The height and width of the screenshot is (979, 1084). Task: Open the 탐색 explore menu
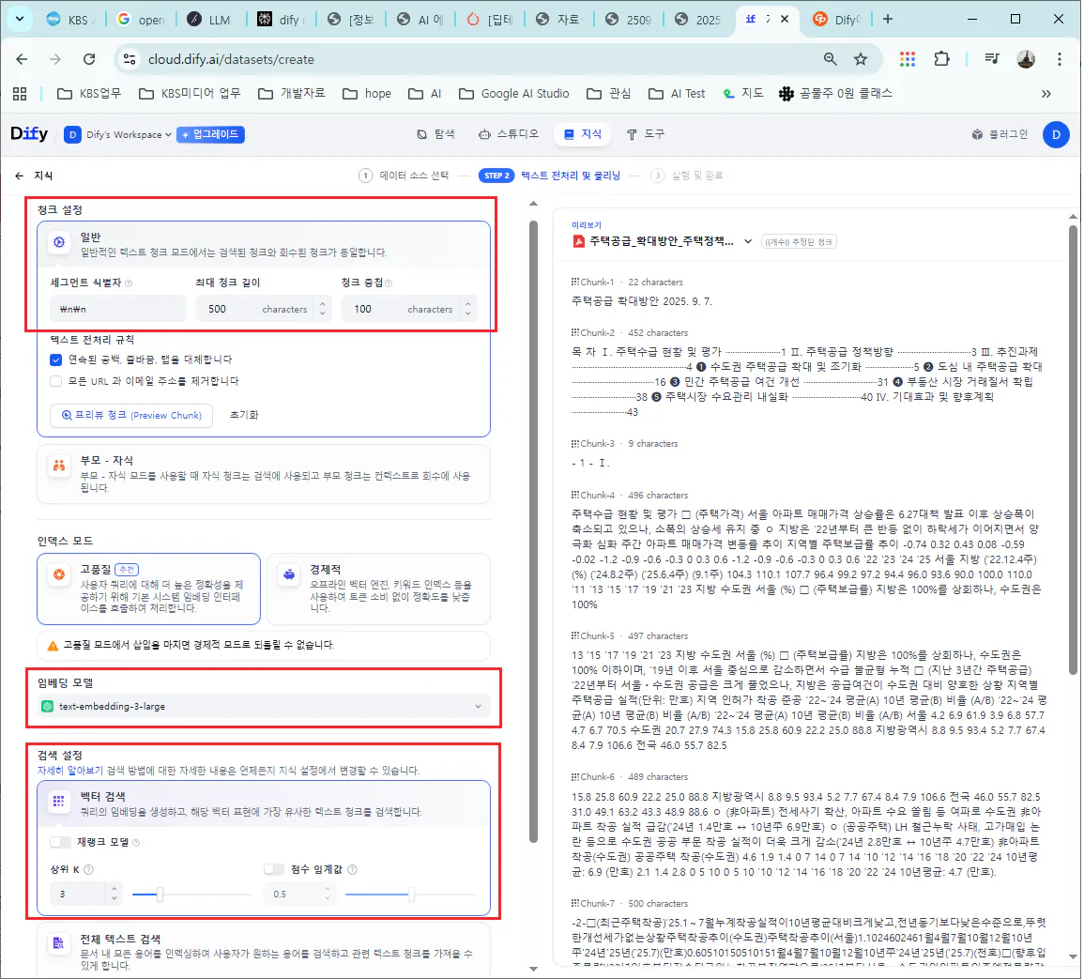pyautogui.click(x=435, y=134)
